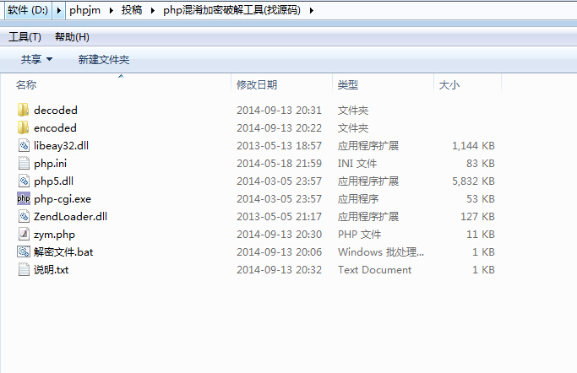Click the libeay32.dll file icon
This screenshot has width=577, height=373.
(24, 145)
